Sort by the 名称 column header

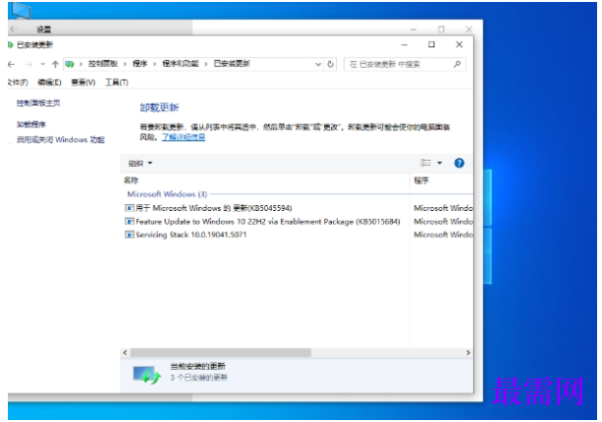coord(131,181)
